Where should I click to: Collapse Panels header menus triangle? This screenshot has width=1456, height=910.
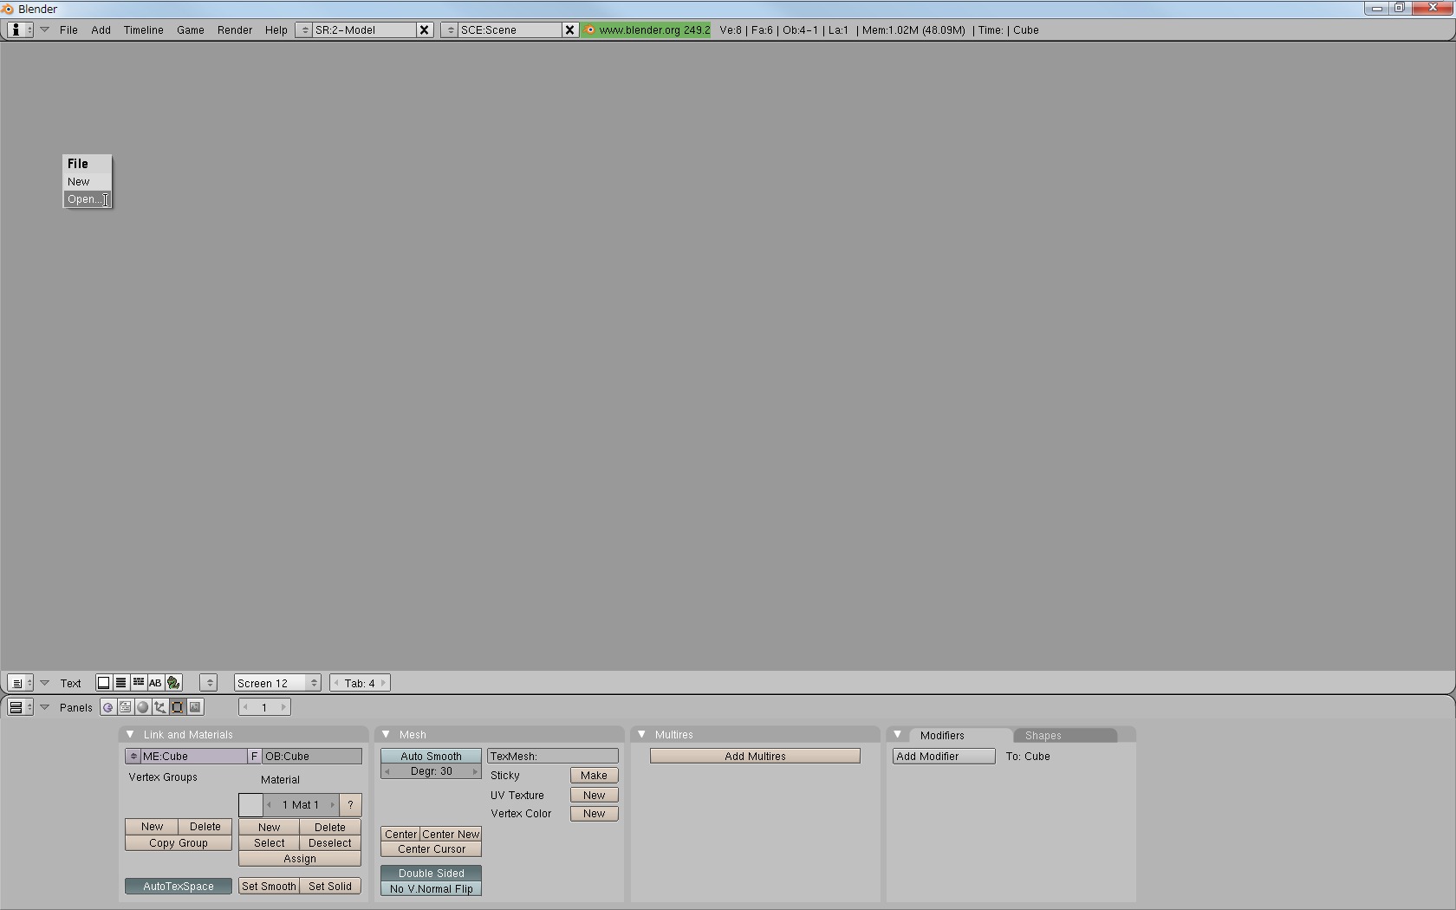[x=44, y=707]
